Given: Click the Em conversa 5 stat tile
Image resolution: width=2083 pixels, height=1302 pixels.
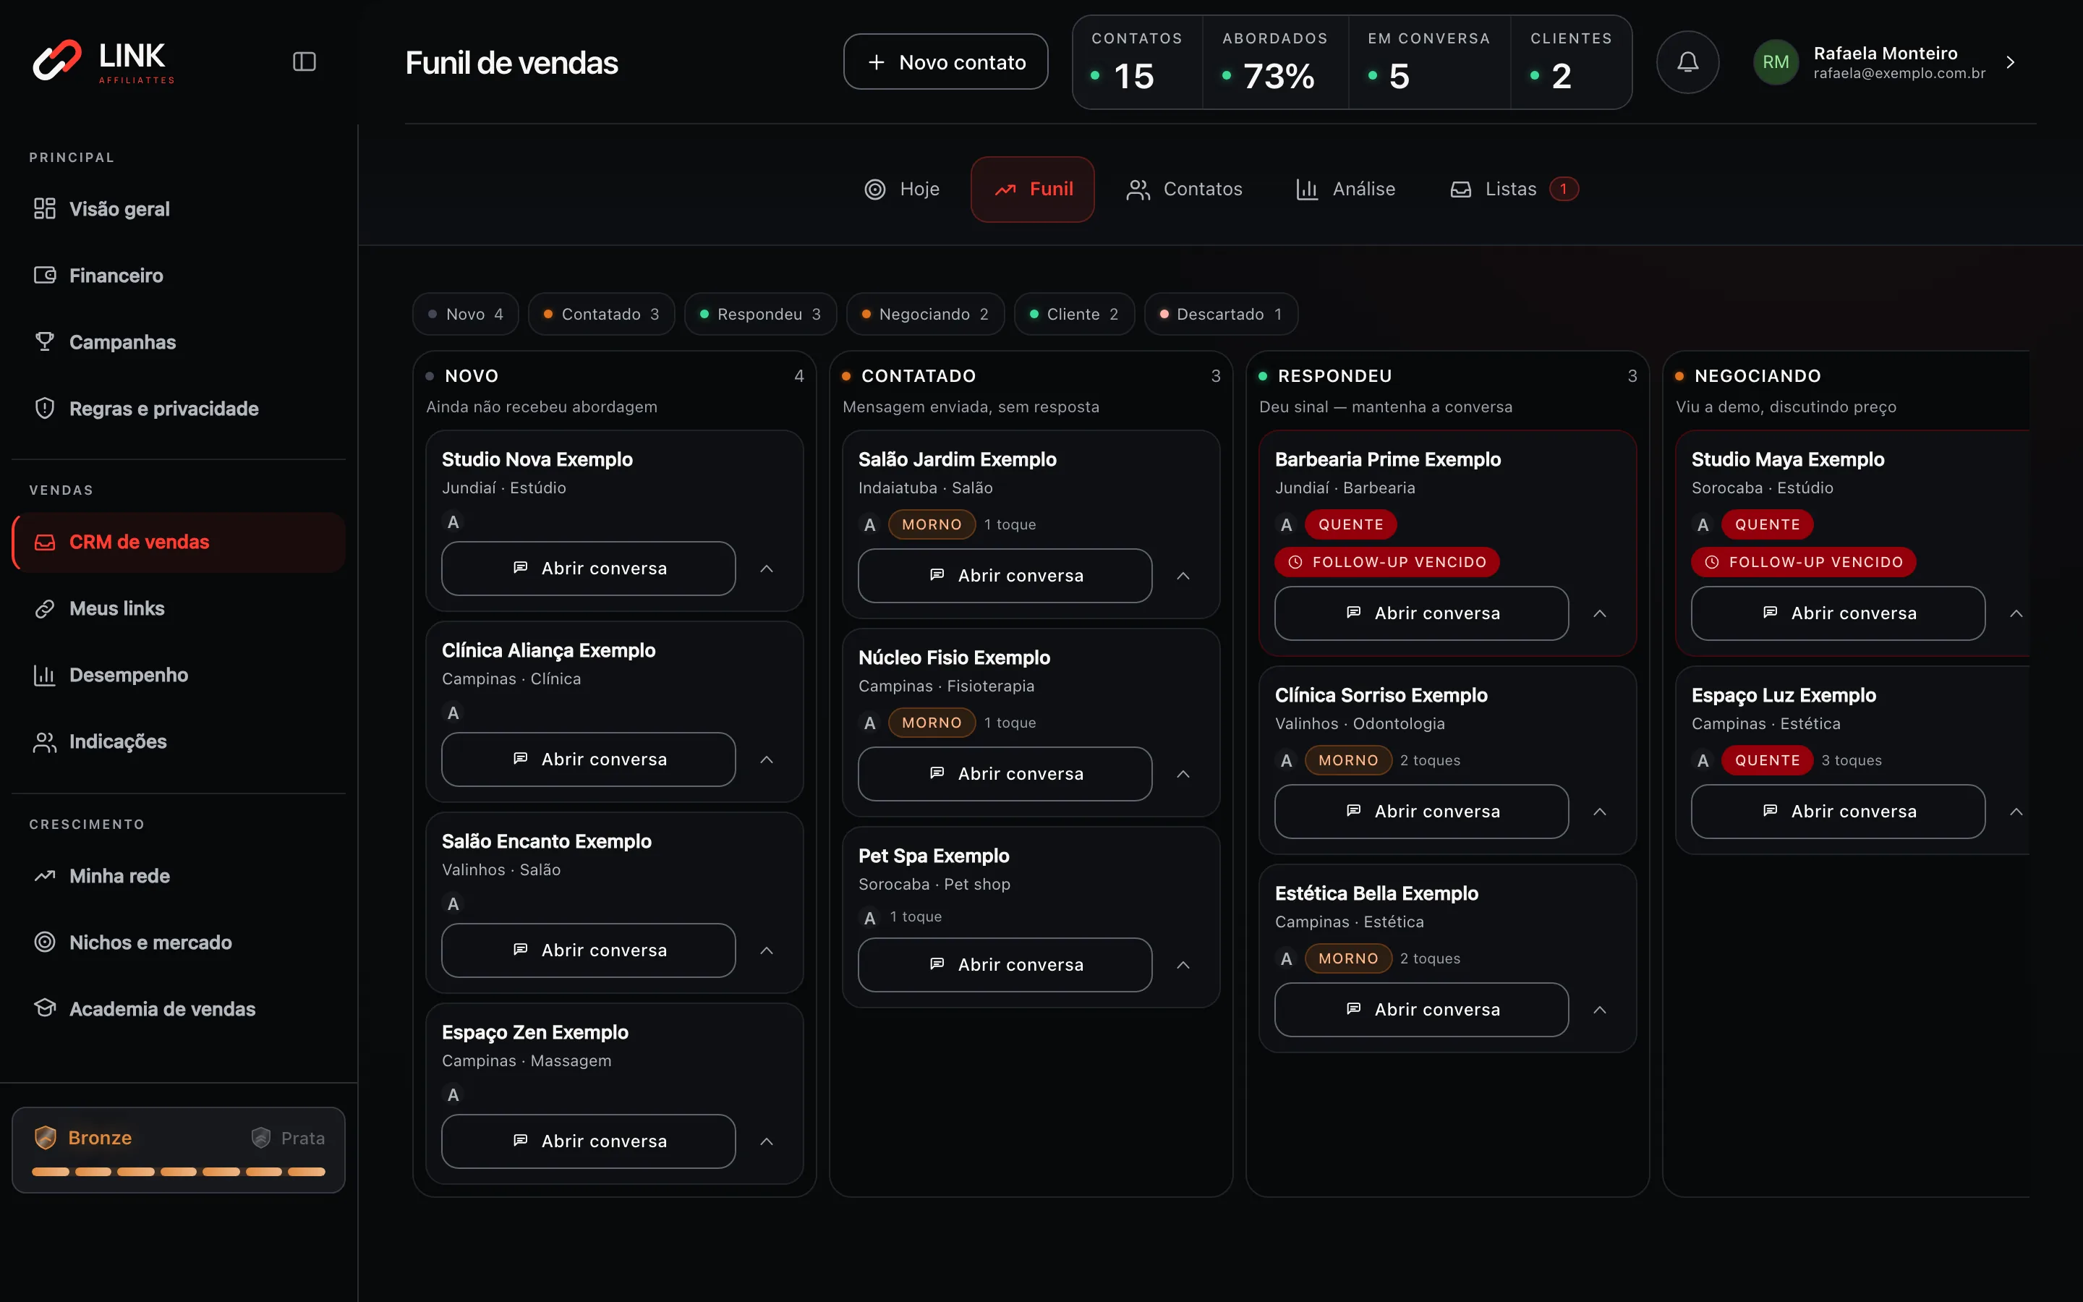Looking at the screenshot, I should click(x=1429, y=62).
